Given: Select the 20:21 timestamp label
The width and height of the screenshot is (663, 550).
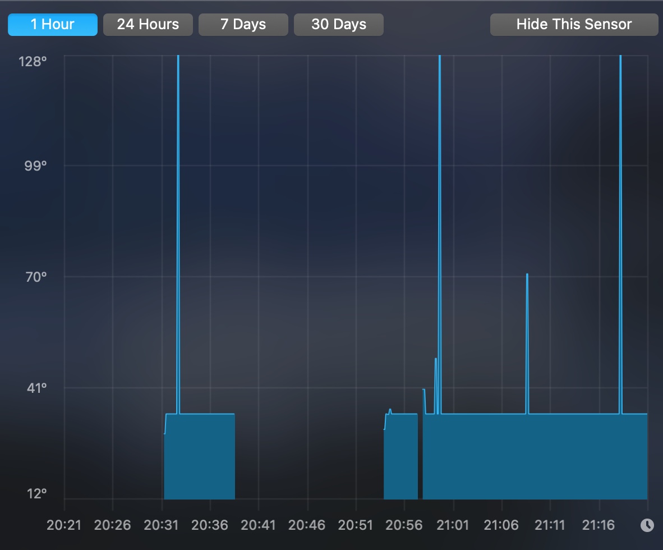Looking at the screenshot, I should 65,525.
